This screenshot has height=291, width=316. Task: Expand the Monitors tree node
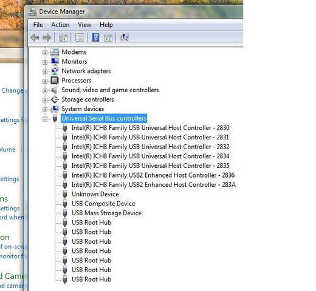click(x=45, y=62)
